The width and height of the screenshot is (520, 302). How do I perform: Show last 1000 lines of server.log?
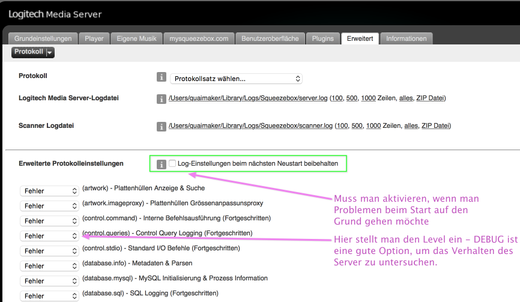click(x=368, y=98)
